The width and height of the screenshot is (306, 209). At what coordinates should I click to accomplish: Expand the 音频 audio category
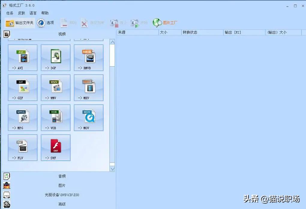[x=62, y=176]
